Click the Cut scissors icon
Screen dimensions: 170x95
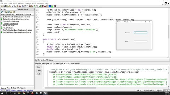pyautogui.click(x=12, y=6)
